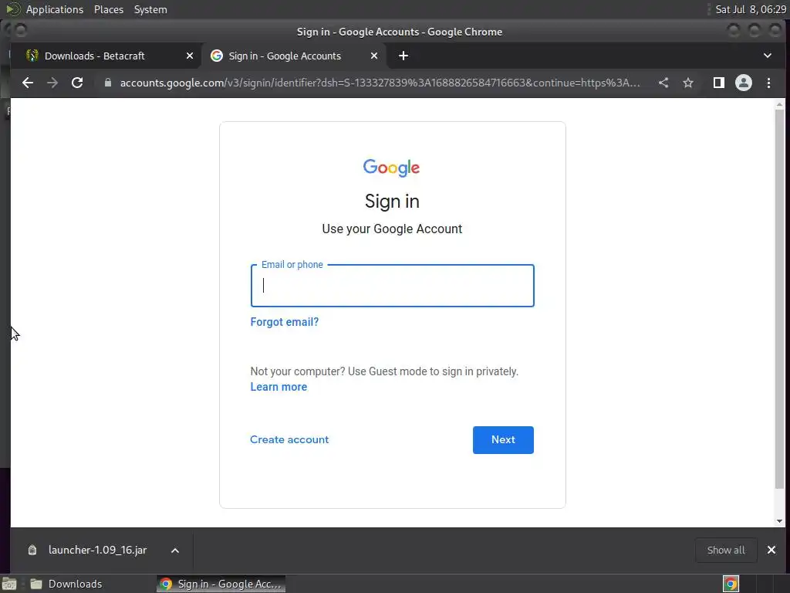This screenshot has height=593, width=790.
Task: Click the Chrome icon in system tray
Action: point(731,584)
